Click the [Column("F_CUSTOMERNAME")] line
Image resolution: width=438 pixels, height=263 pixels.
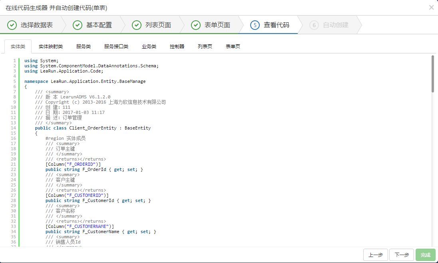(80, 226)
